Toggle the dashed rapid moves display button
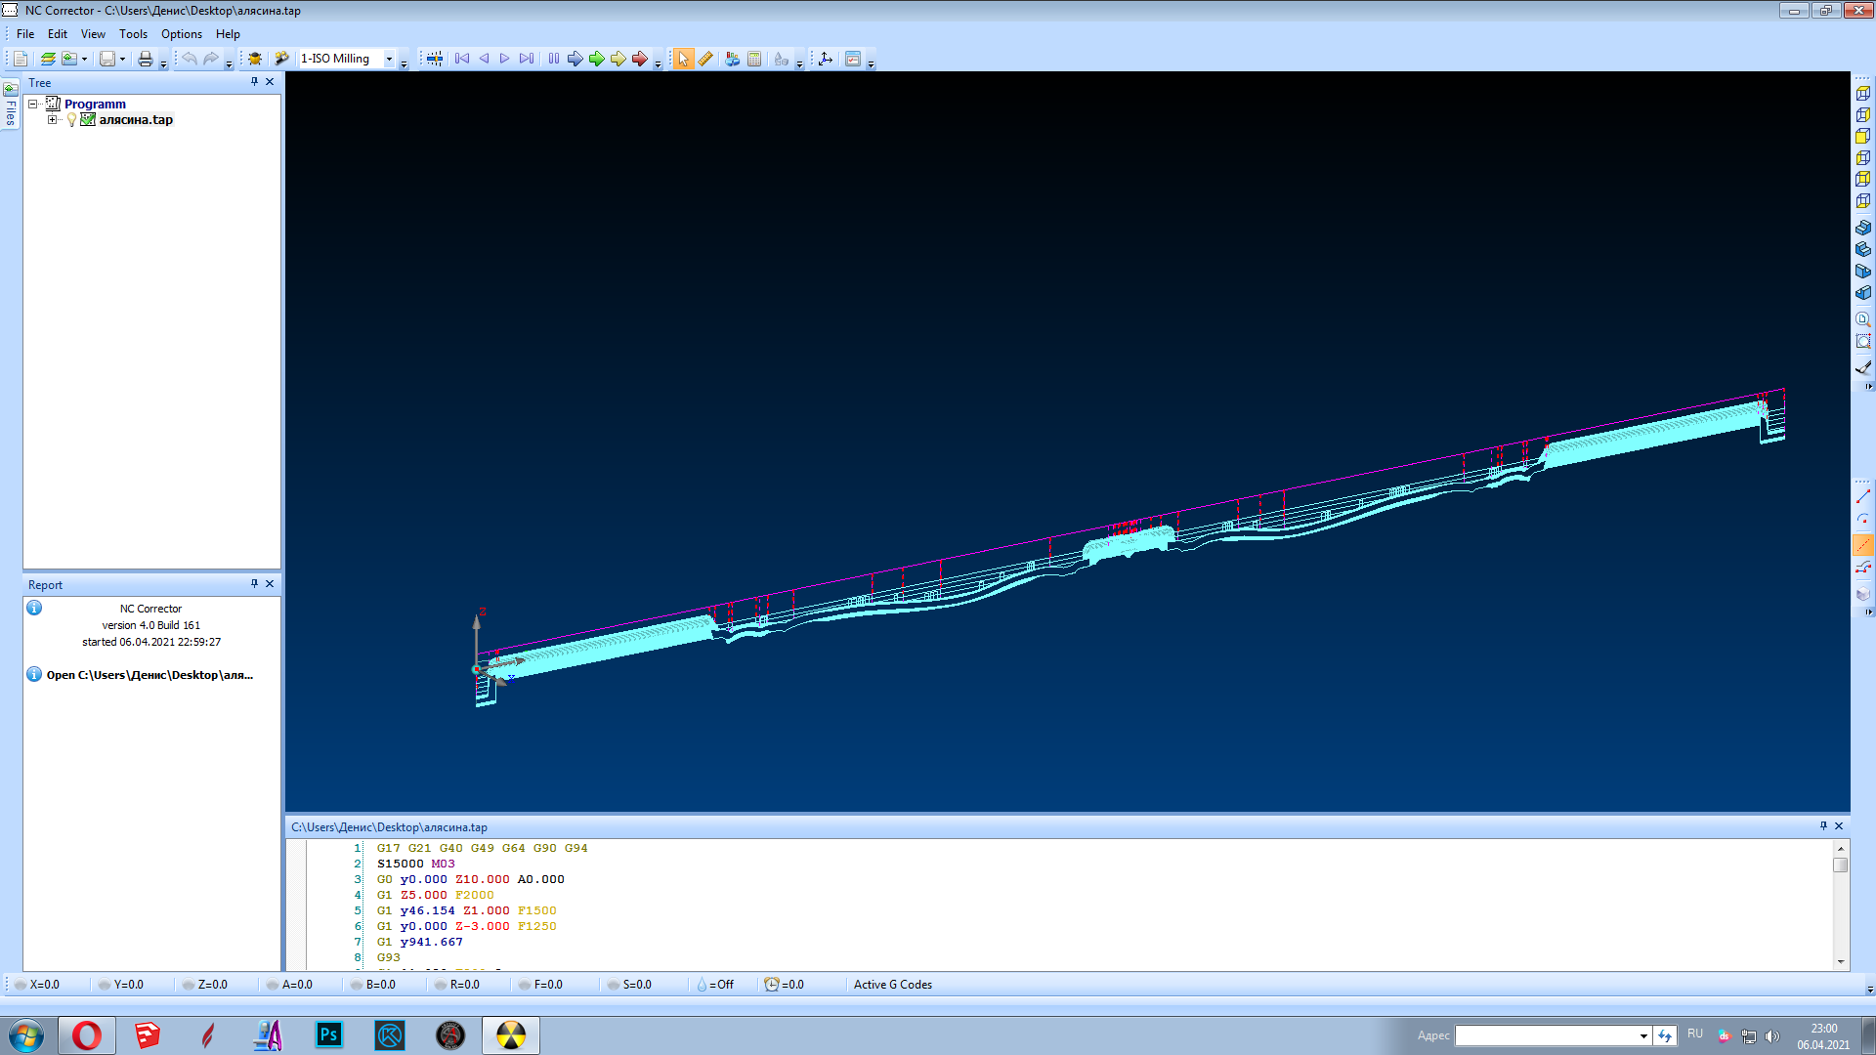This screenshot has width=1876, height=1055. pyautogui.click(x=1863, y=545)
